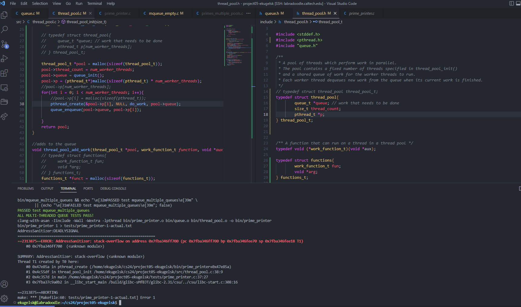Open the Accounts icon in activity bar
Screen dimensions: 521x307
tap(5, 284)
